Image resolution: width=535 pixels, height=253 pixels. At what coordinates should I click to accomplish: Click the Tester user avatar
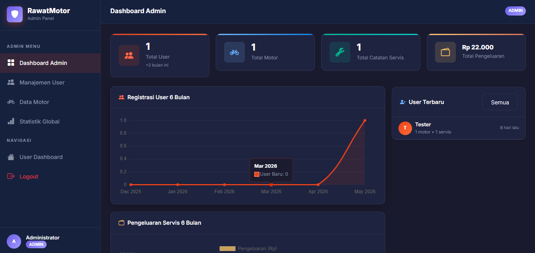point(405,128)
